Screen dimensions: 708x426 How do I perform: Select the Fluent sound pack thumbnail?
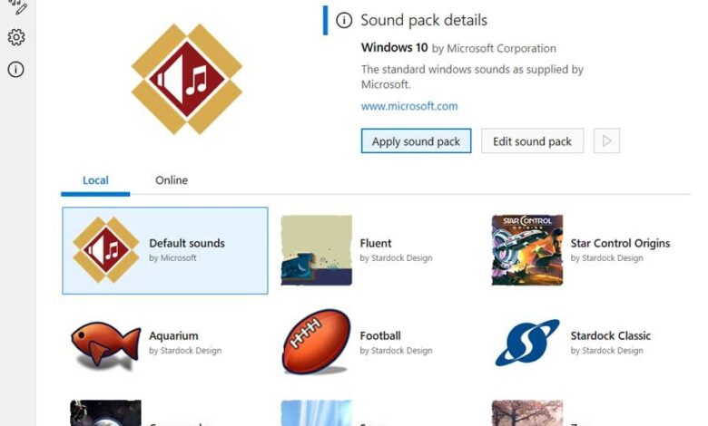[316, 250]
